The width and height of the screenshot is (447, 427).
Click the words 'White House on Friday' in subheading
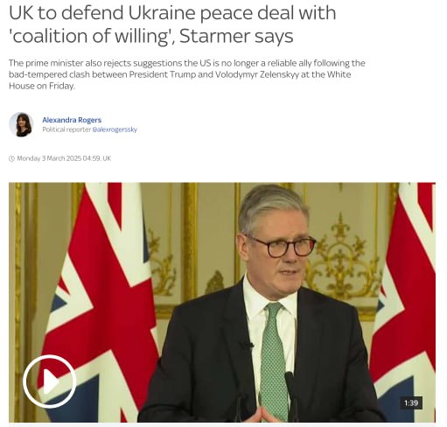click(180, 80)
